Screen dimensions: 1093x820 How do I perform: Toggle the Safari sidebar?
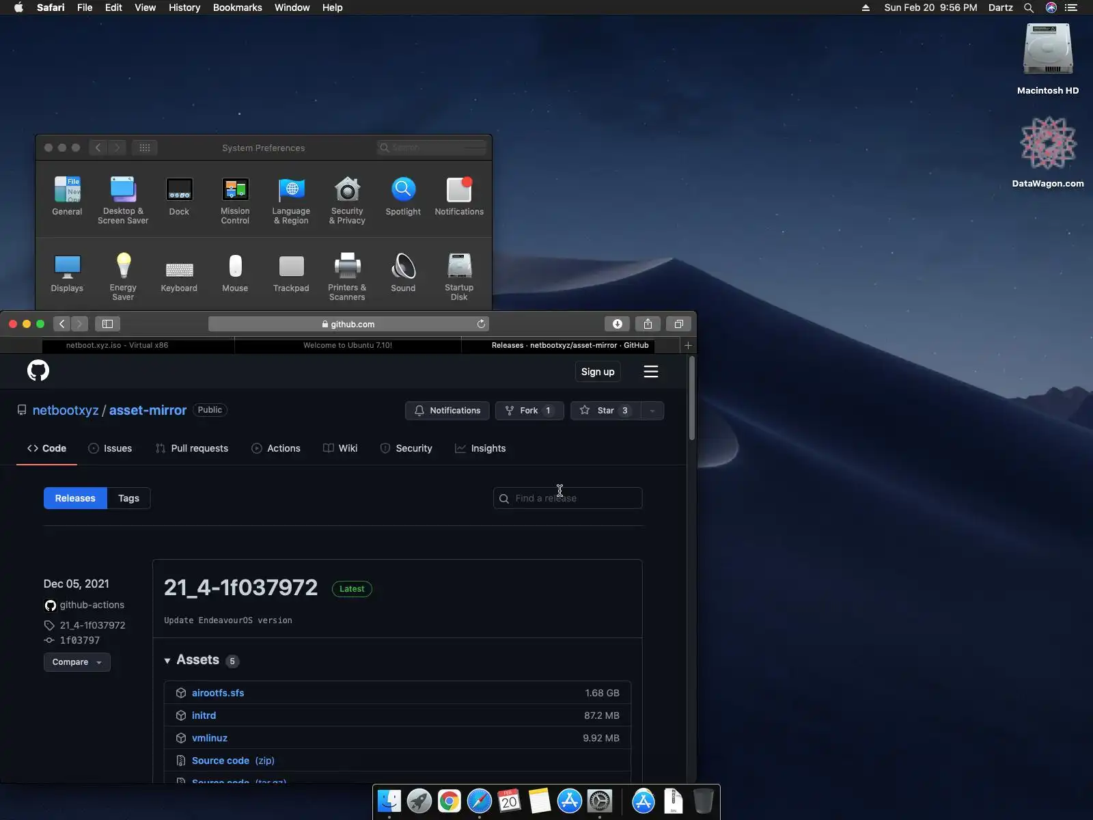click(107, 324)
